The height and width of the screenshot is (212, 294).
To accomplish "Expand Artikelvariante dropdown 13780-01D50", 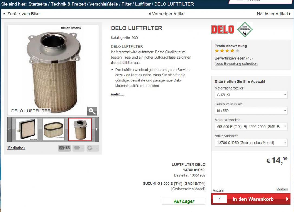I will click(x=251, y=143).
